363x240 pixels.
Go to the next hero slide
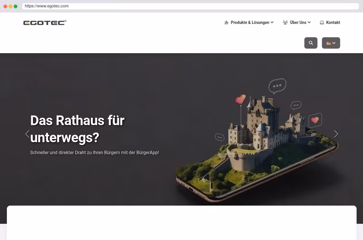point(336,134)
